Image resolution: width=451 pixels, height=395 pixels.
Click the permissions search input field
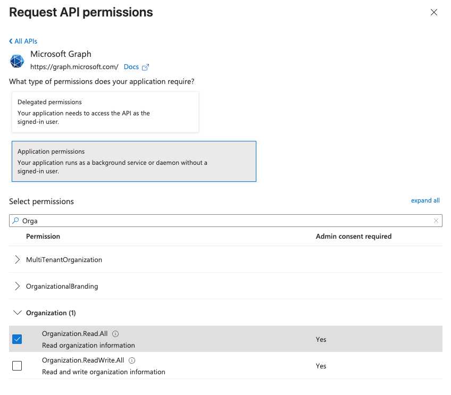coord(223,221)
